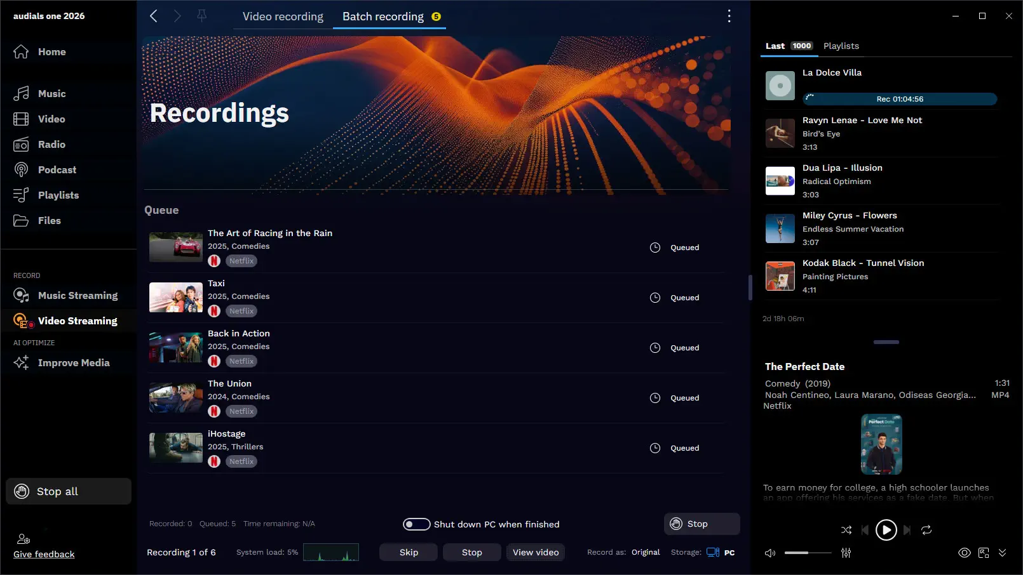Viewport: 1023px width, 575px height.
Task: Toggle shuffle playback
Action: pyautogui.click(x=846, y=530)
